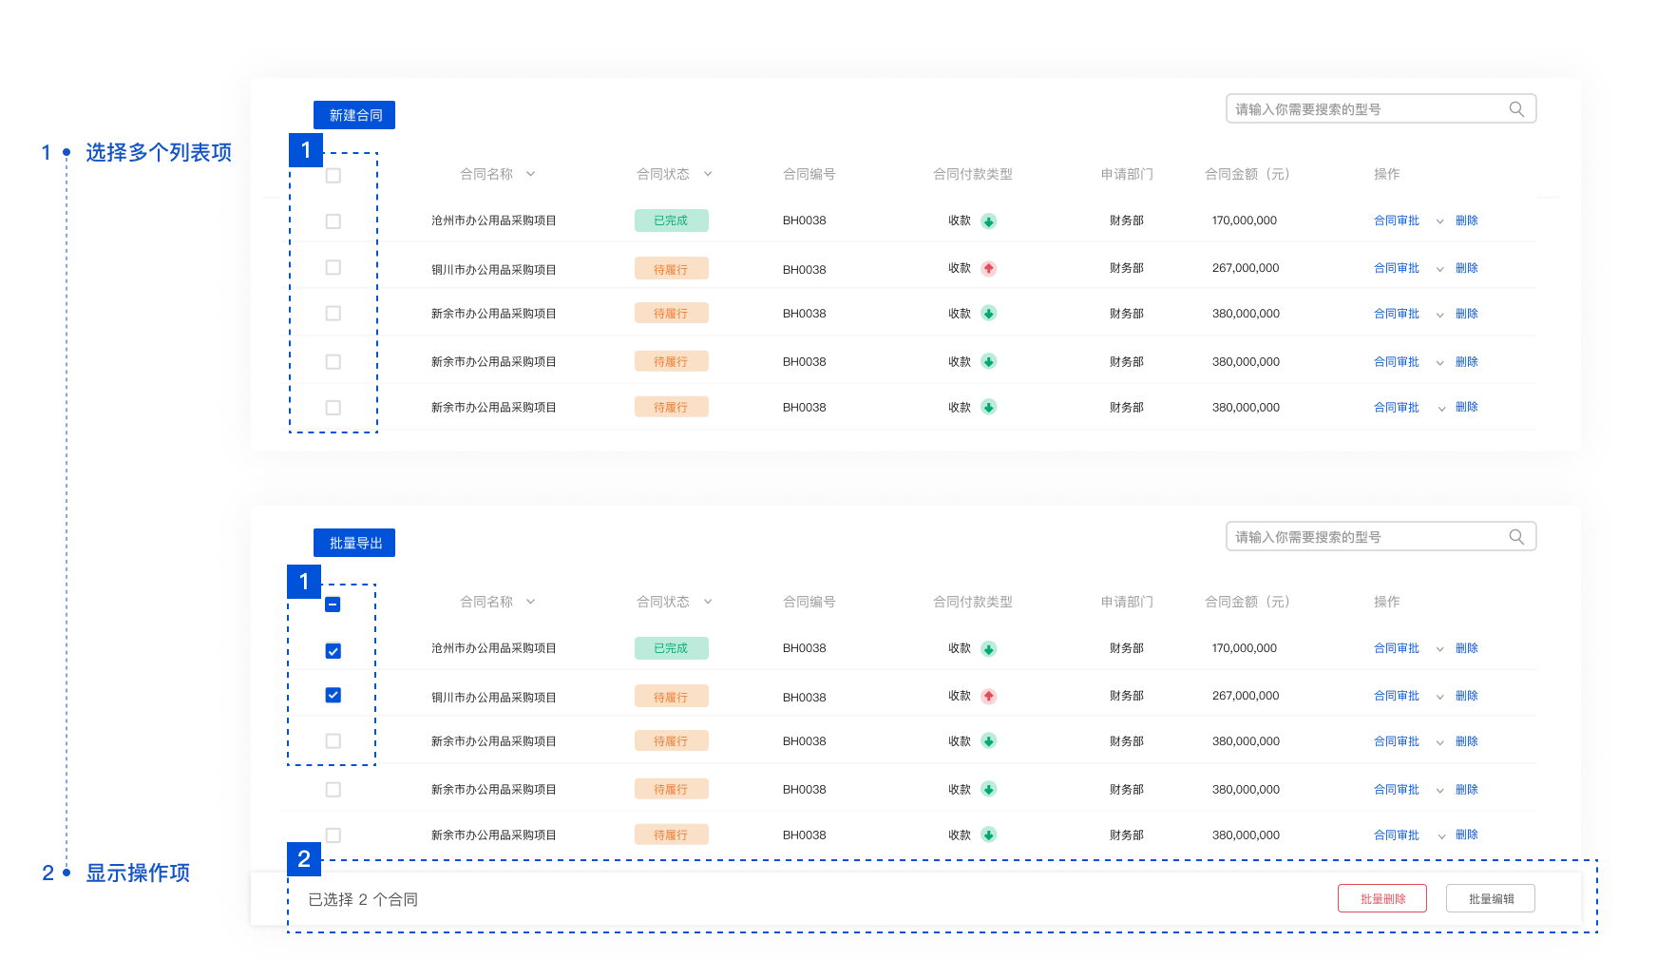Click red 收款 arrow icon, 铜川市 row, 新建合同 panel
1657x979 pixels.
point(989,269)
